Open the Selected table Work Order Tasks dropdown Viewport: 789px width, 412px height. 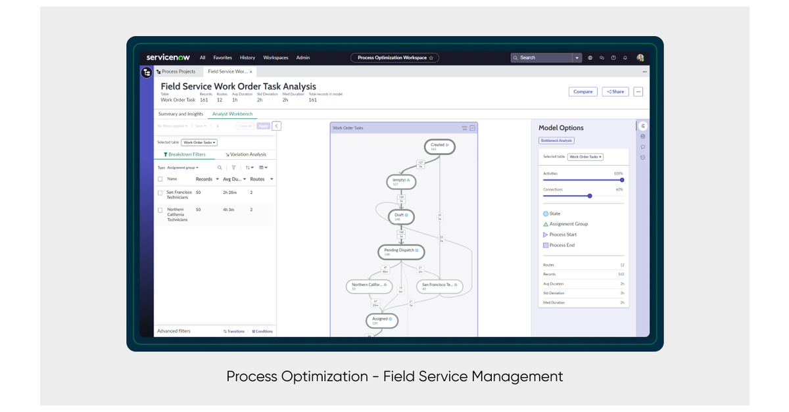pyautogui.click(x=199, y=142)
